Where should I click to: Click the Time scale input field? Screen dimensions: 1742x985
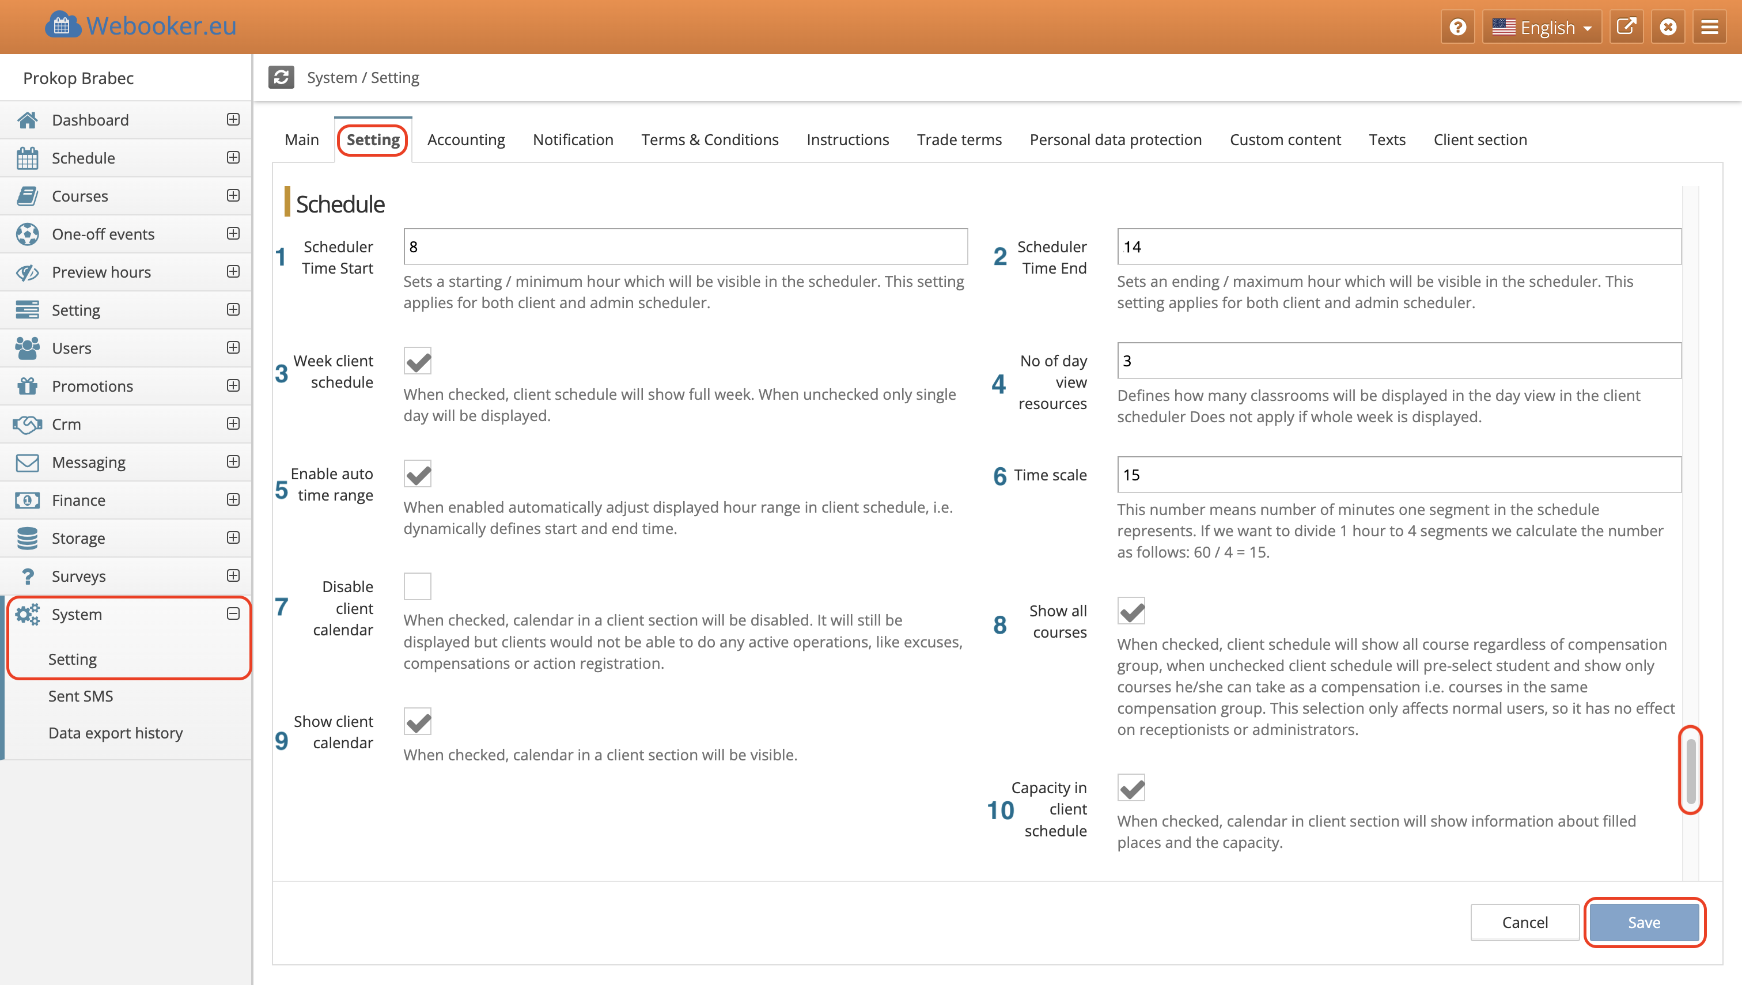coord(1398,475)
